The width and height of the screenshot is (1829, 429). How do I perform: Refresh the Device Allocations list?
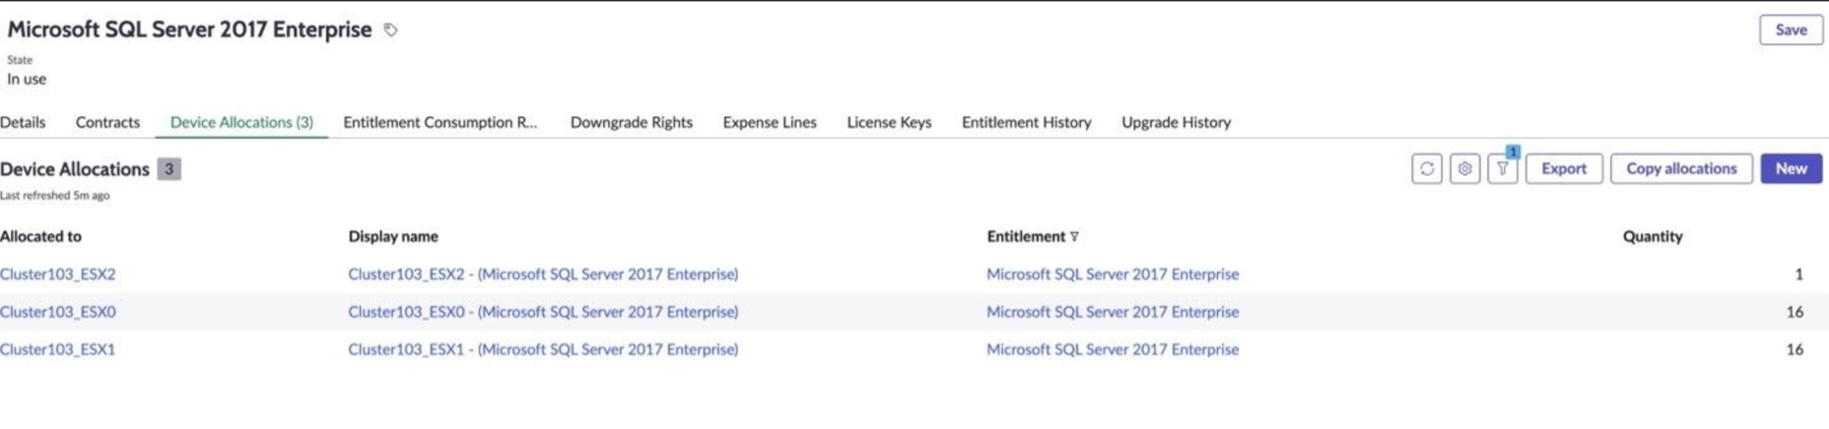click(1426, 168)
